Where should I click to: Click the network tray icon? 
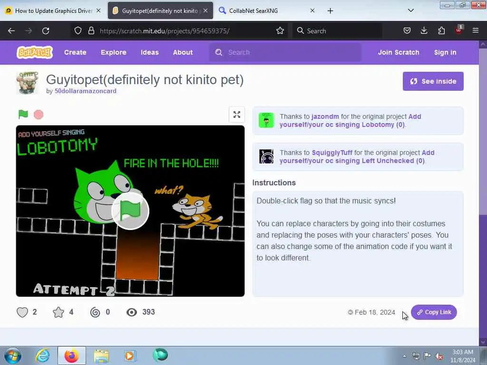[416, 356]
